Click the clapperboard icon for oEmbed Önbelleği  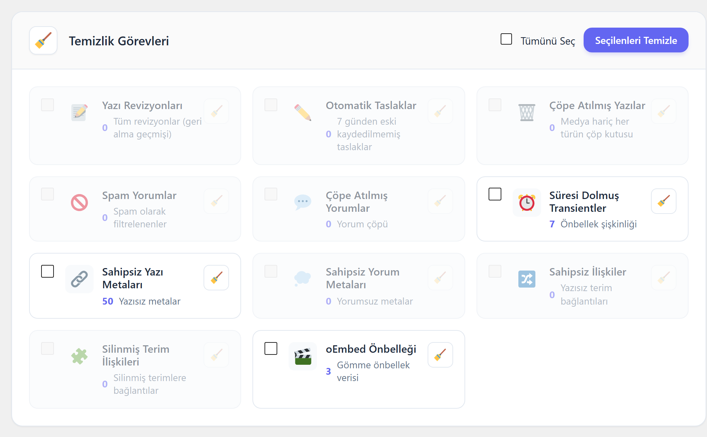pyautogui.click(x=303, y=356)
